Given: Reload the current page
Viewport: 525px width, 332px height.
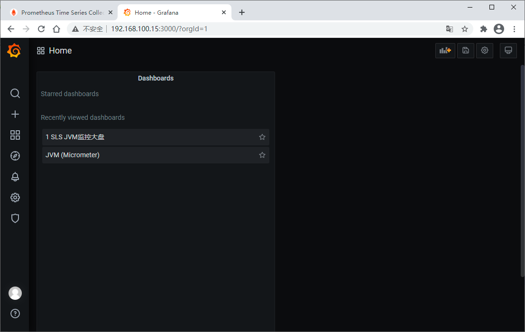Looking at the screenshot, I should pos(41,29).
